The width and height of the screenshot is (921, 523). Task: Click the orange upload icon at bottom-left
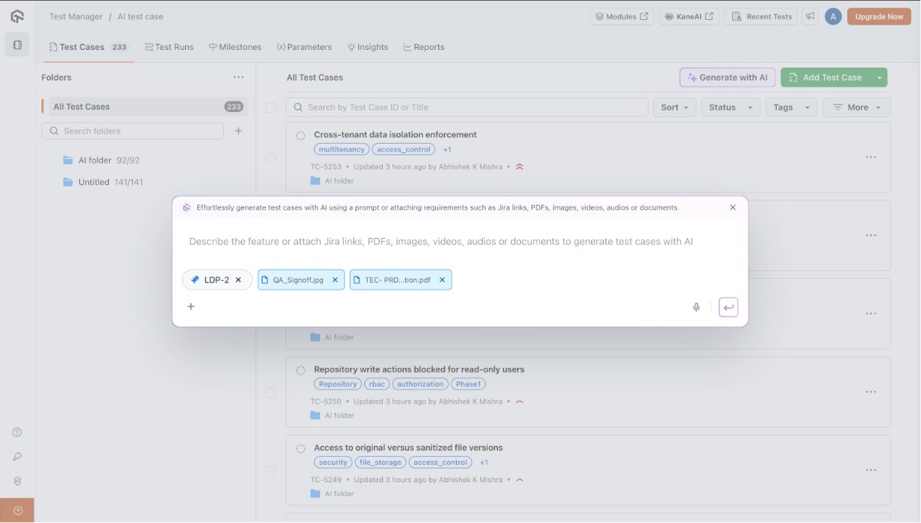click(17, 511)
